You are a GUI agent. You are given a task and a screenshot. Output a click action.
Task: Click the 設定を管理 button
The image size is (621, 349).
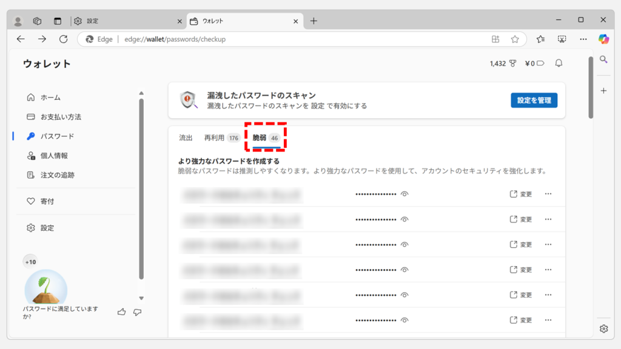pyautogui.click(x=534, y=100)
